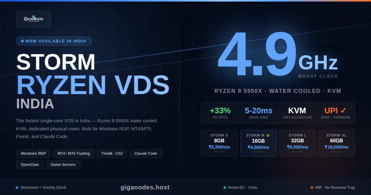Click the BOOST CLOCK label

[x=318, y=76]
